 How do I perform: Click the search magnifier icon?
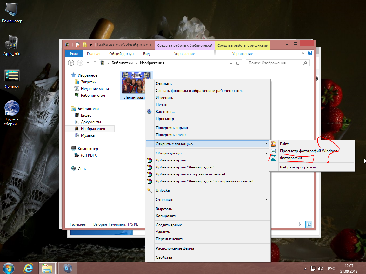coord(305,63)
